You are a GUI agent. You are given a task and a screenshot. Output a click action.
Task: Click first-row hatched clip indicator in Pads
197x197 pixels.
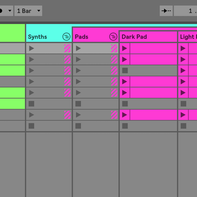tap(114, 49)
